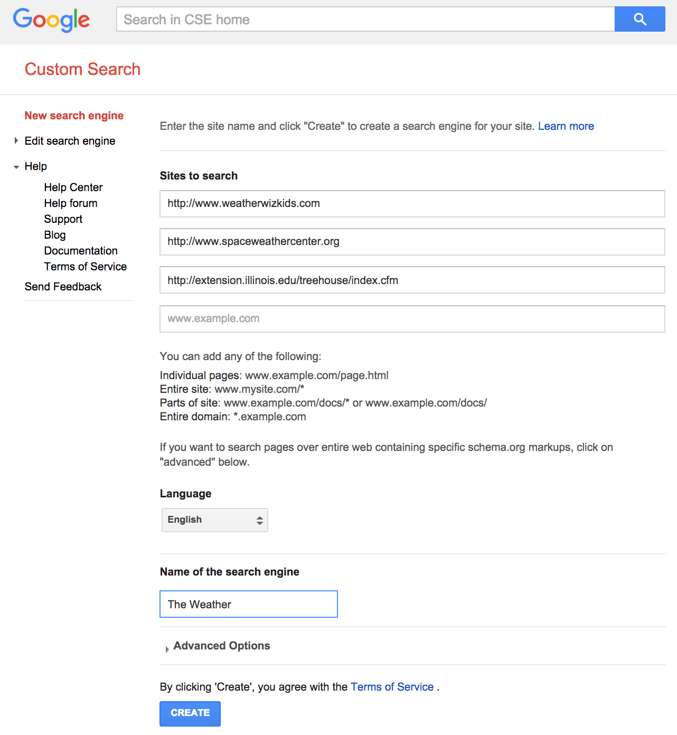
Task: Click the Search in CSE home bar
Action: pyautogui.click(x=365, y=19)
